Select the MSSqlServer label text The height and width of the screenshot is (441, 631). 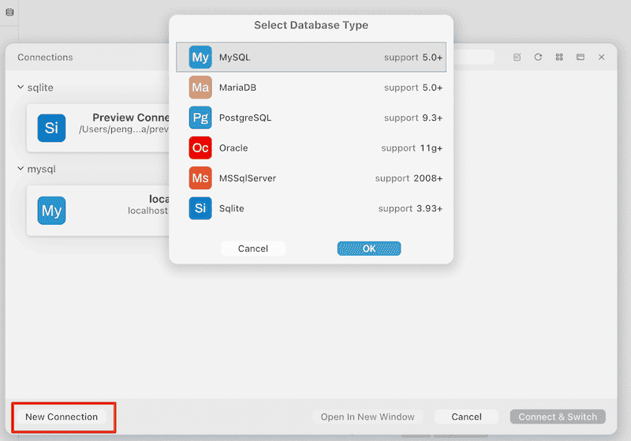[x=248, y=178]
